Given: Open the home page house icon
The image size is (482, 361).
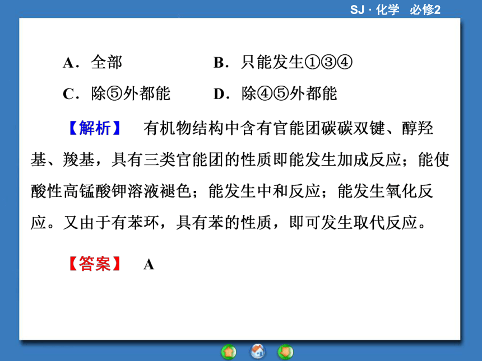Looking at the screenshot, I should coord(258,351).
